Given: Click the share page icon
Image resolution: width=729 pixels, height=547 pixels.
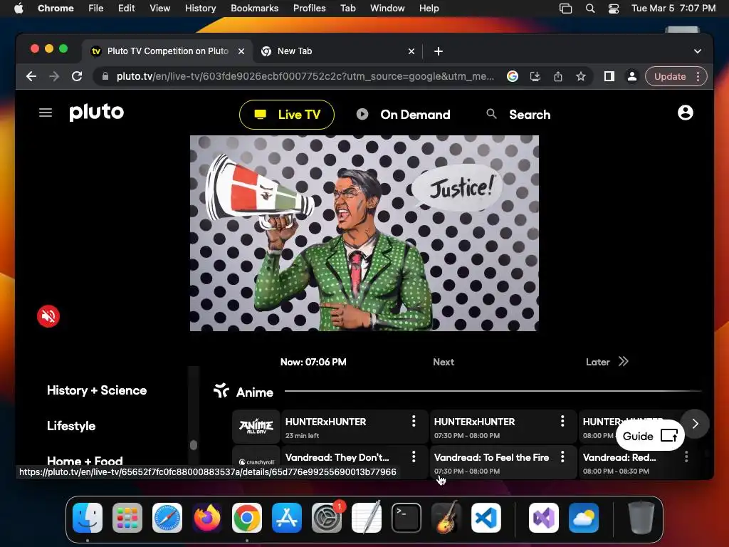Looking at the screenshot, I should 558,76.
